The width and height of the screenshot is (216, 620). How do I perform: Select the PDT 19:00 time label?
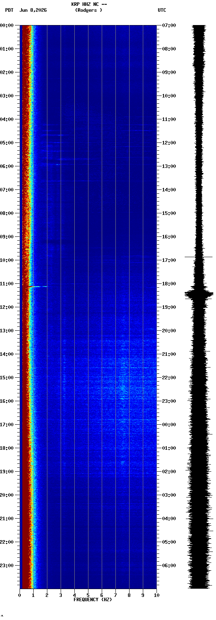pos(7,472)
